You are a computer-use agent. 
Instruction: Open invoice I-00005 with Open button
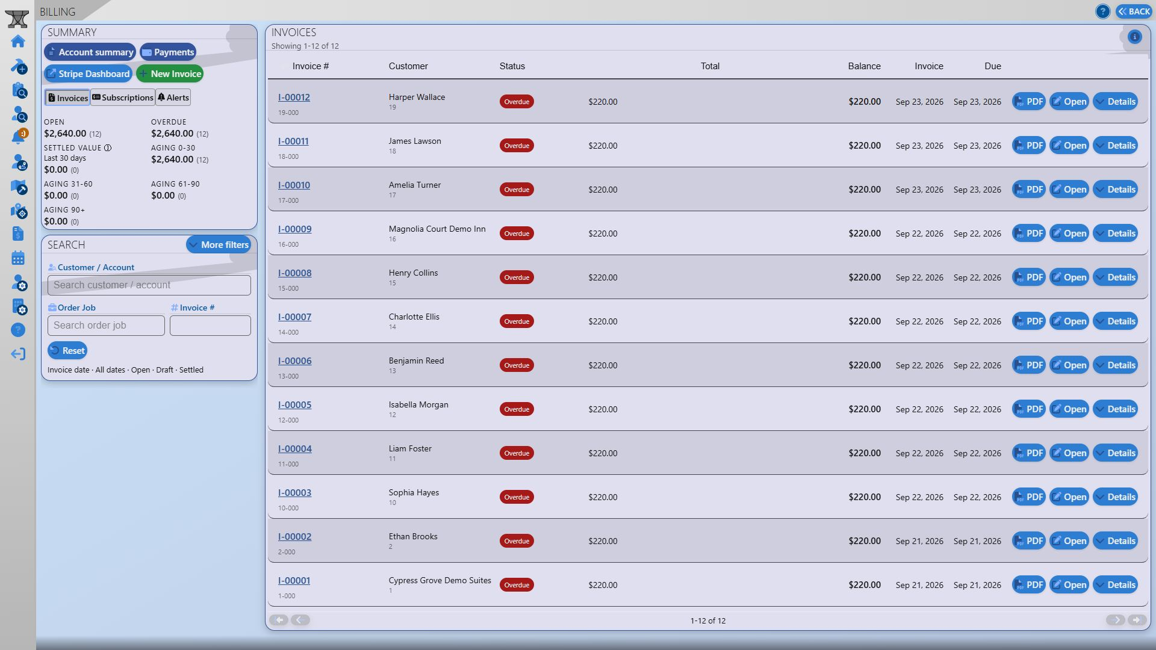click(x=1069, y=409)
